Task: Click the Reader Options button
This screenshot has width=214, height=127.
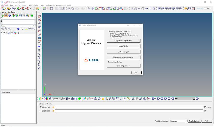Action: coord(194,121)
